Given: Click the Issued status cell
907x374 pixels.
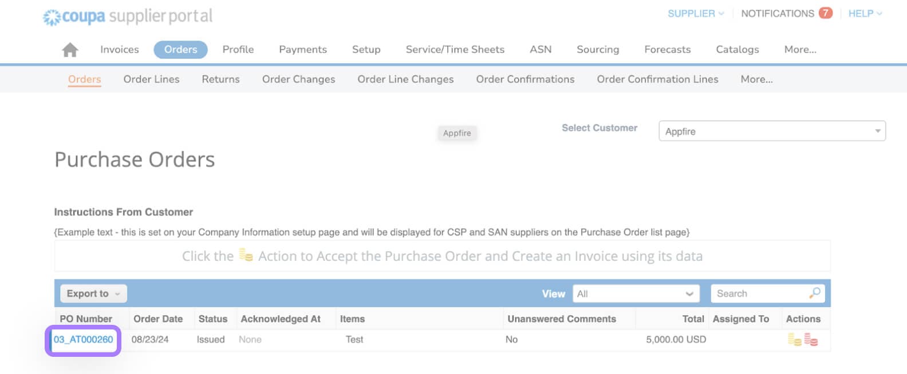Looking at the screenshot, I should tap(211, 340).
